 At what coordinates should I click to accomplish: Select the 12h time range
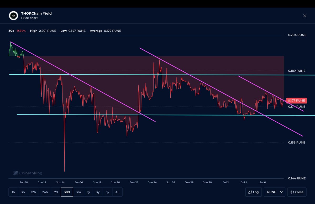(33, 192)
